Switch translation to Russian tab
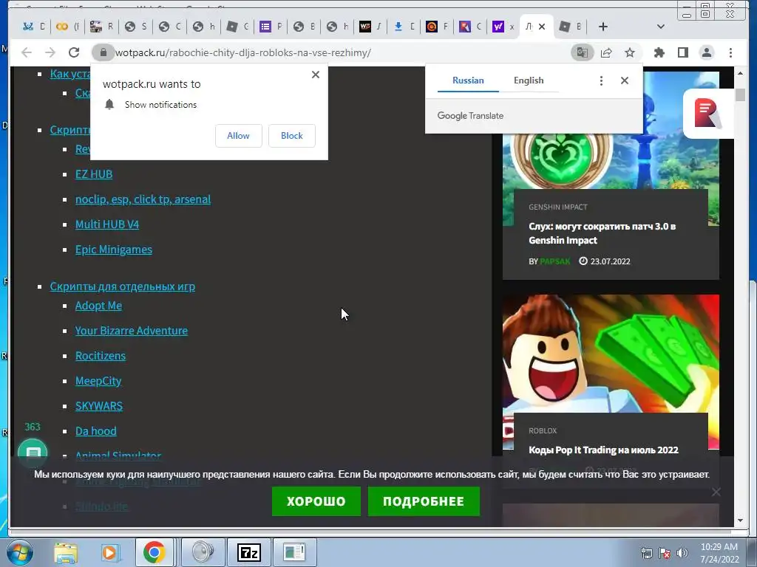Screen dimensions: 757x567 [468, 80]
